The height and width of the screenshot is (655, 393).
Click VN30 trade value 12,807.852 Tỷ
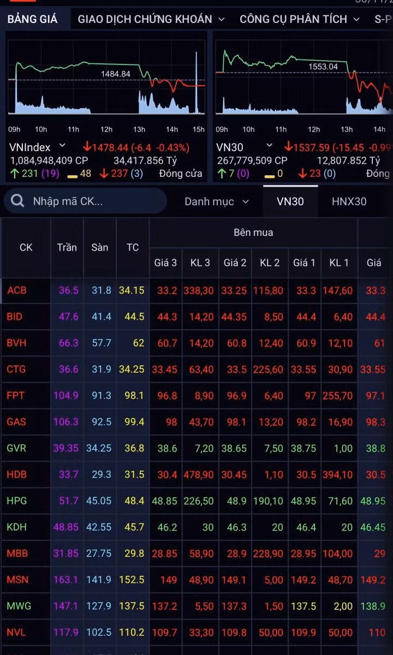348,160
